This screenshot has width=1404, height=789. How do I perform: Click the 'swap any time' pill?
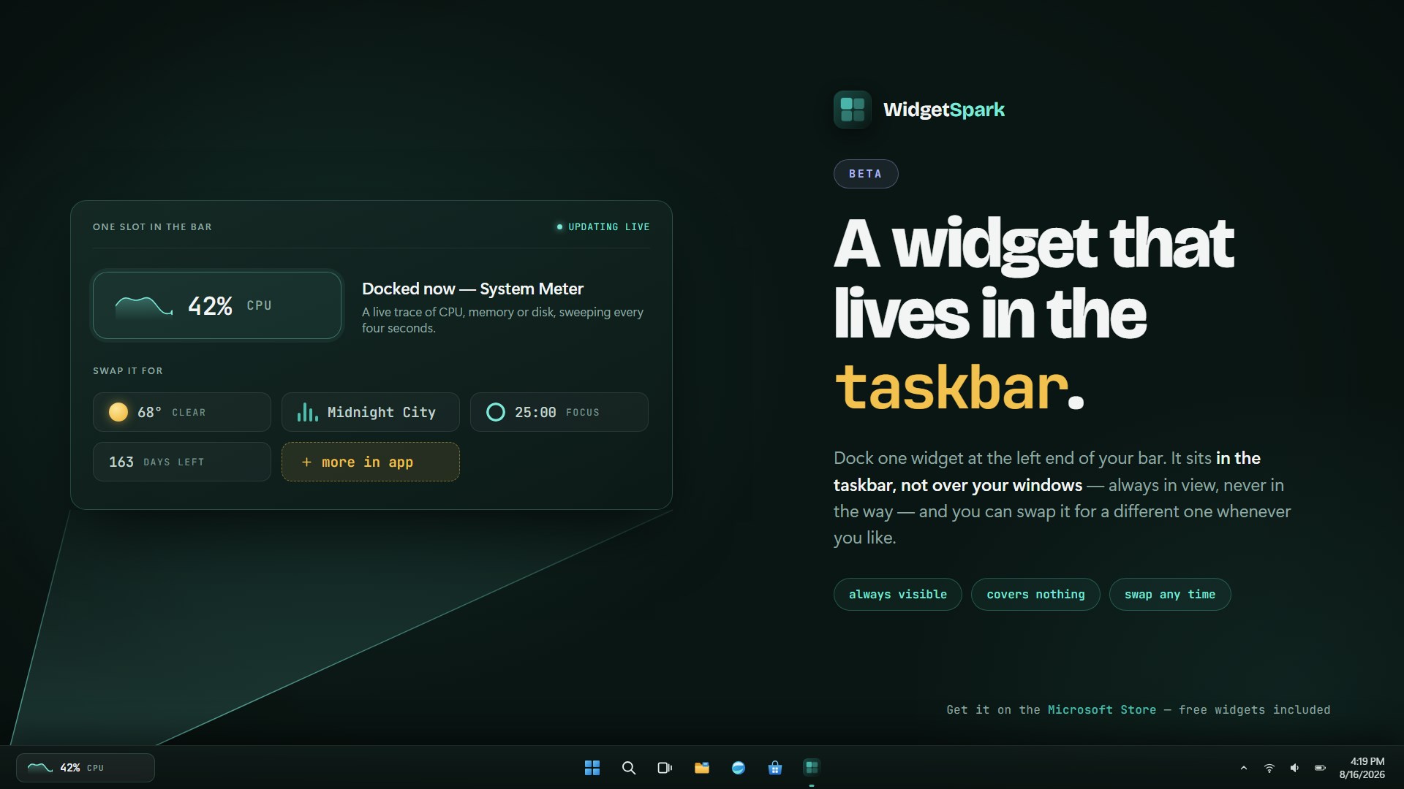point(1170,595)
